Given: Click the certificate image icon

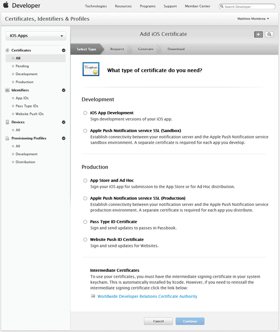Looking at the screenshot, I should (91, 69).
